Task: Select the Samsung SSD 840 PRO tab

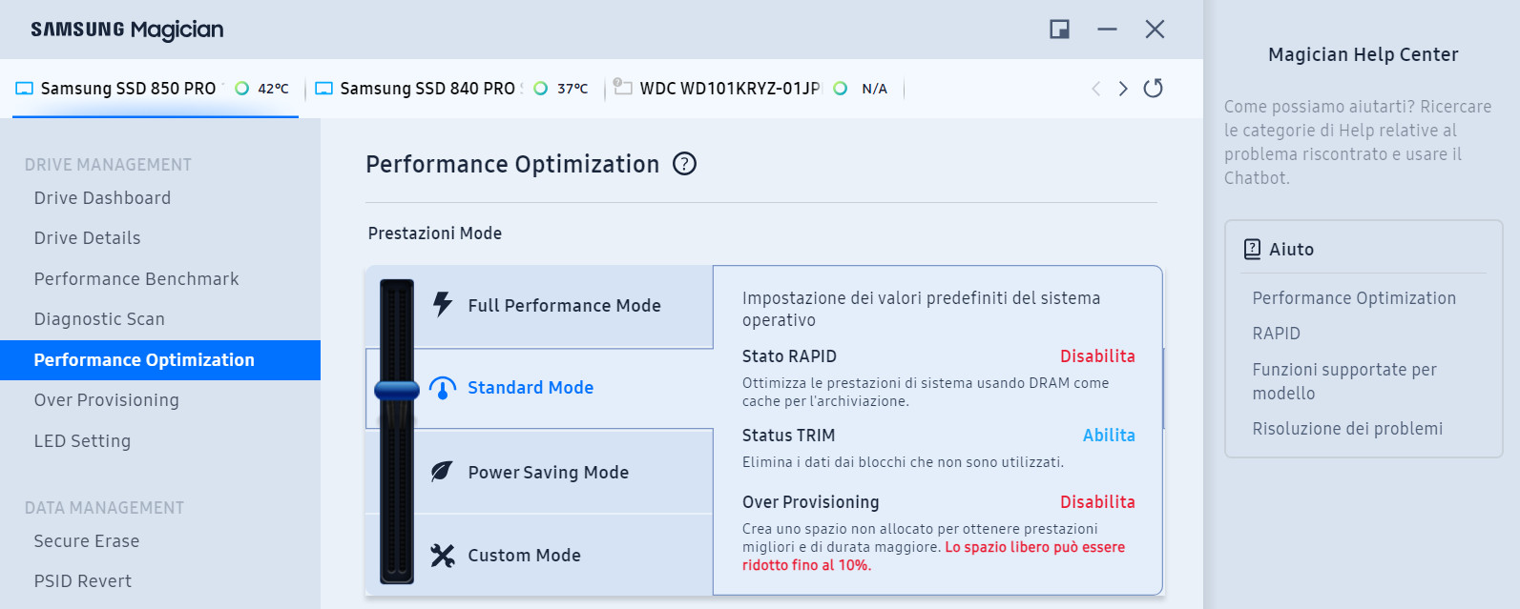Action: click(x=453, y=89)
